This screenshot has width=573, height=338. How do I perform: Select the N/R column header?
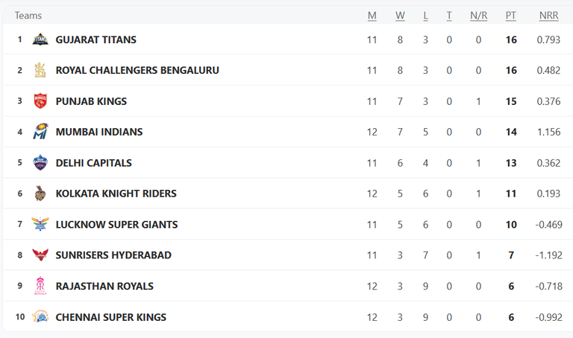(479, 16)
